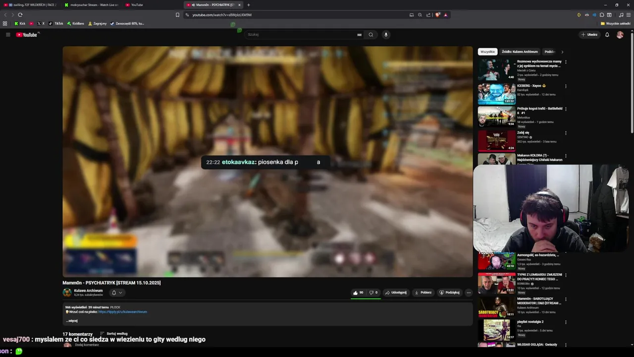The image size is (634, 357).
Task: Open the browser main menu (three lines)
Action: click(628, 15)
